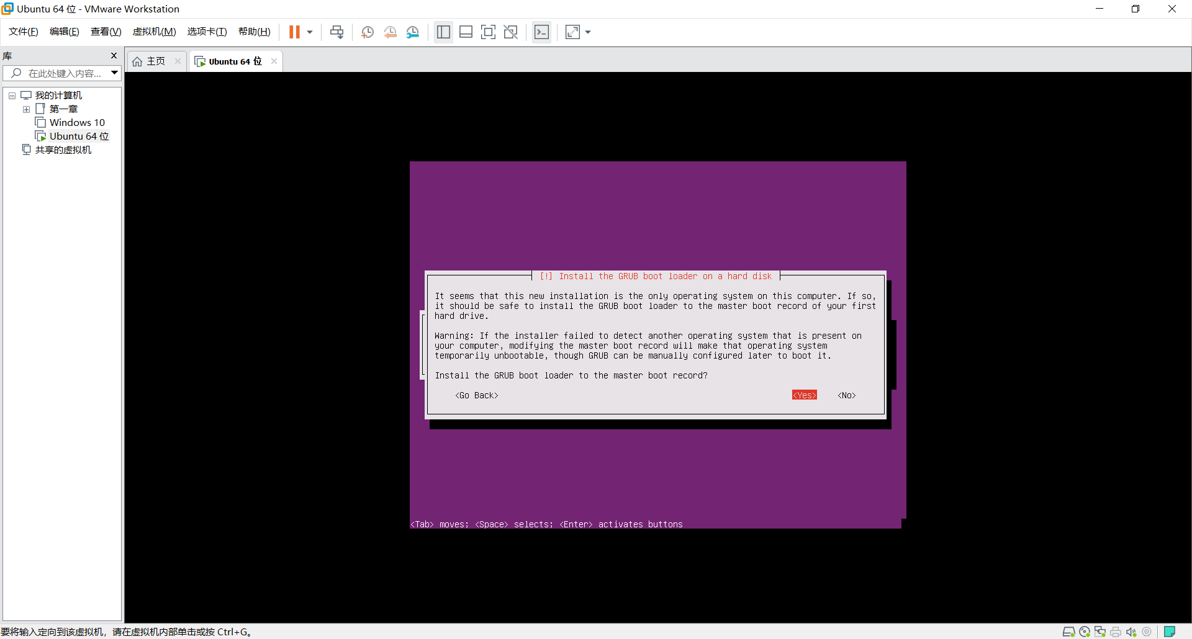The height and width of the screenshot is (639, 1192).
Task: Expand the 第一章 folder node
Action: point(26,109)
